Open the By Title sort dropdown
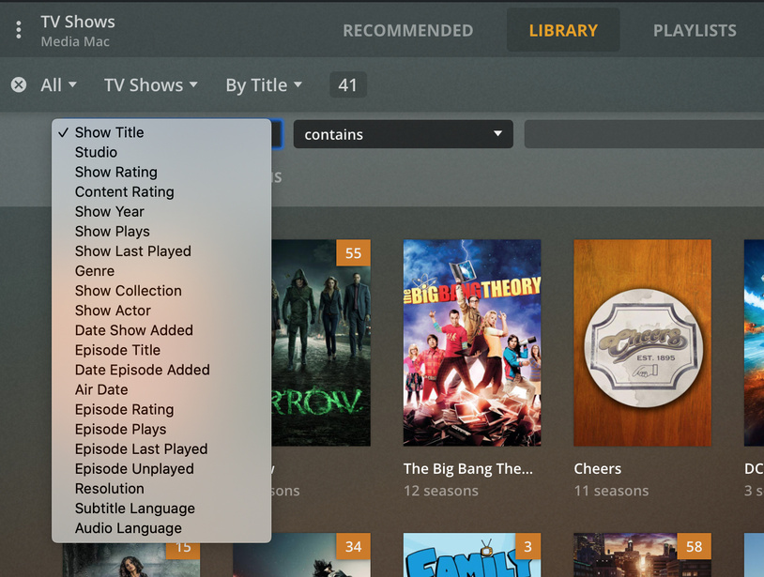The width and height of the screenshot is (764, 577). [x=264, y=85]
